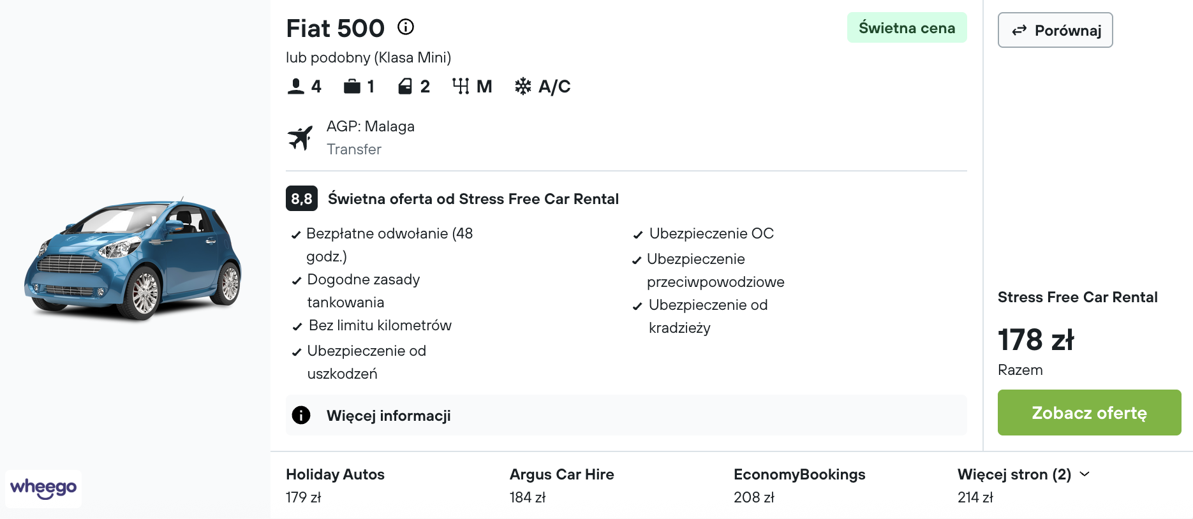Open the info icon next to Fiat 500
Viewport: 1193px width, 519px height.
point(406,27)
